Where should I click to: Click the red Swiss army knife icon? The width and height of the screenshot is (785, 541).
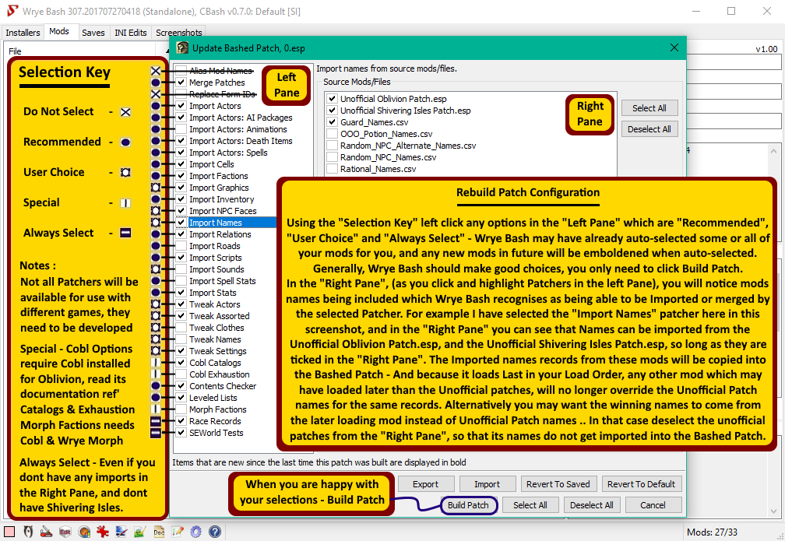tap(47, 532)
